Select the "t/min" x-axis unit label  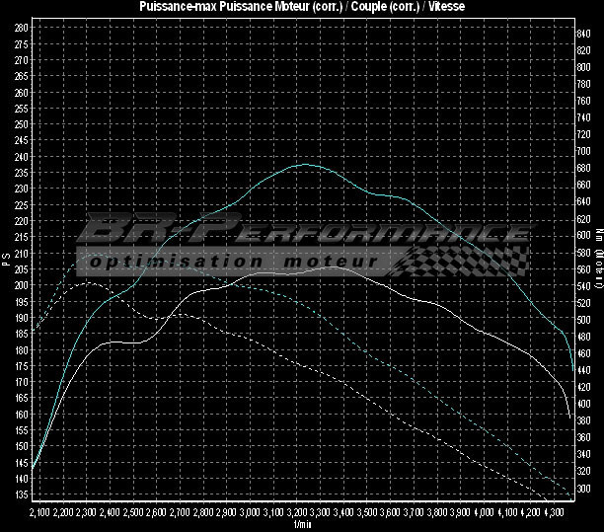(301, 525)
